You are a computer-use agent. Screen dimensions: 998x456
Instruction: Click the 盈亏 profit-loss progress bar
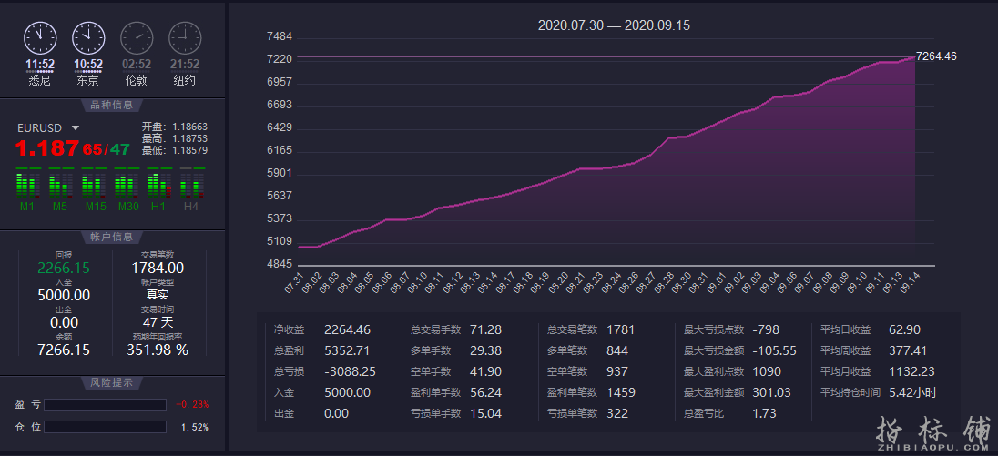(106, 405)
